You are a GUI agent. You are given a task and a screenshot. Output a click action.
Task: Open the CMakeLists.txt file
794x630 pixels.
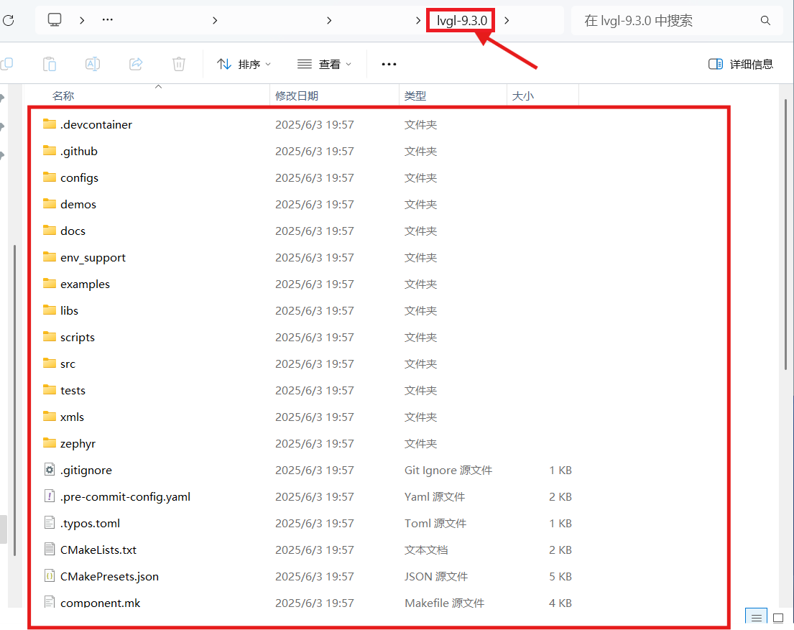pyautogui.click(x=97, y=550)
